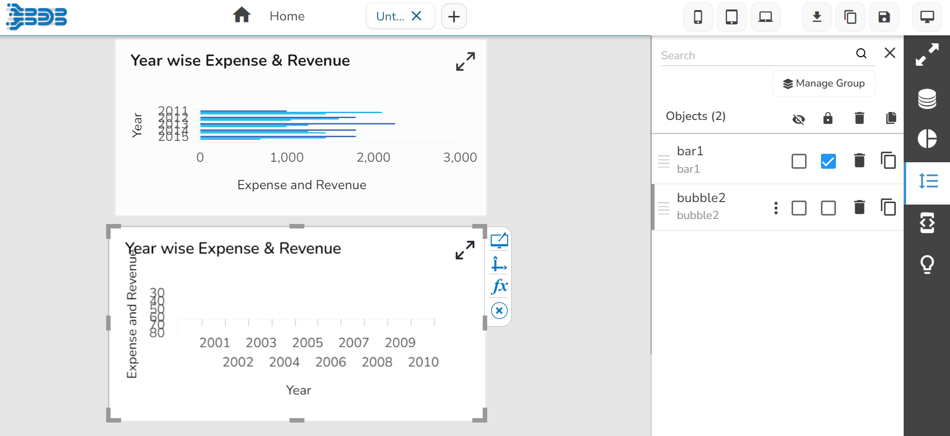
Task: Click the Manage Group button
Action: click(x=823, y=84)
